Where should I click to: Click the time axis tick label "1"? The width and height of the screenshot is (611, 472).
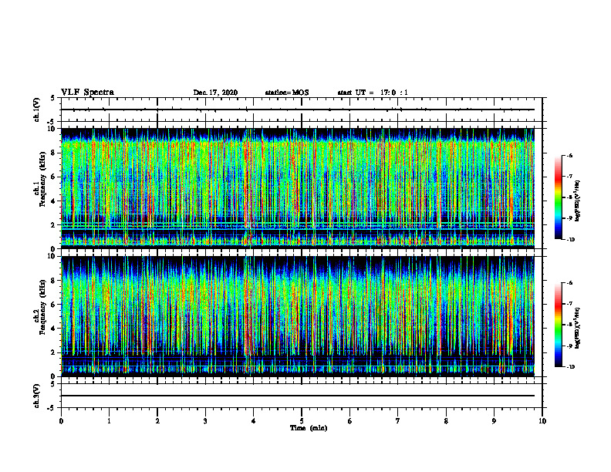pyautogui.click(x=109, y=421)
